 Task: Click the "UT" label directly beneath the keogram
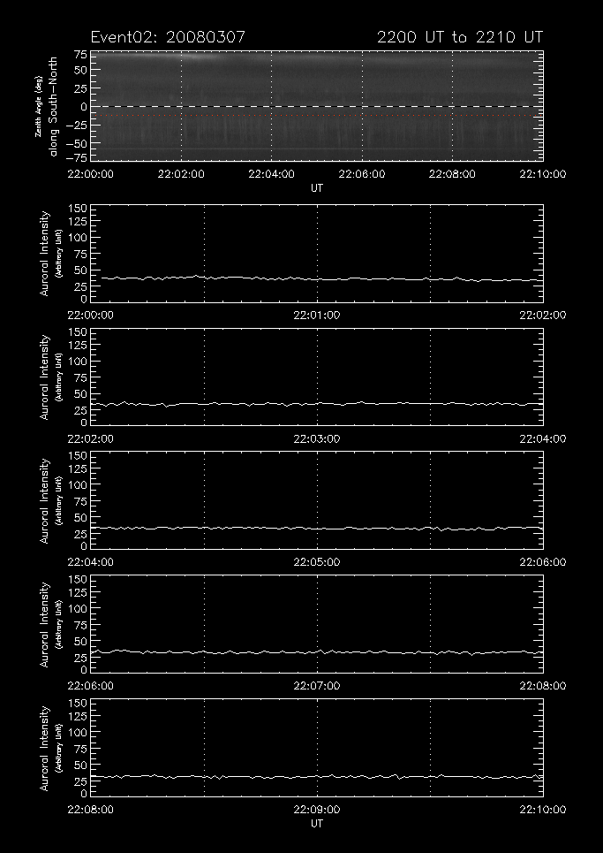pos(317,187)
